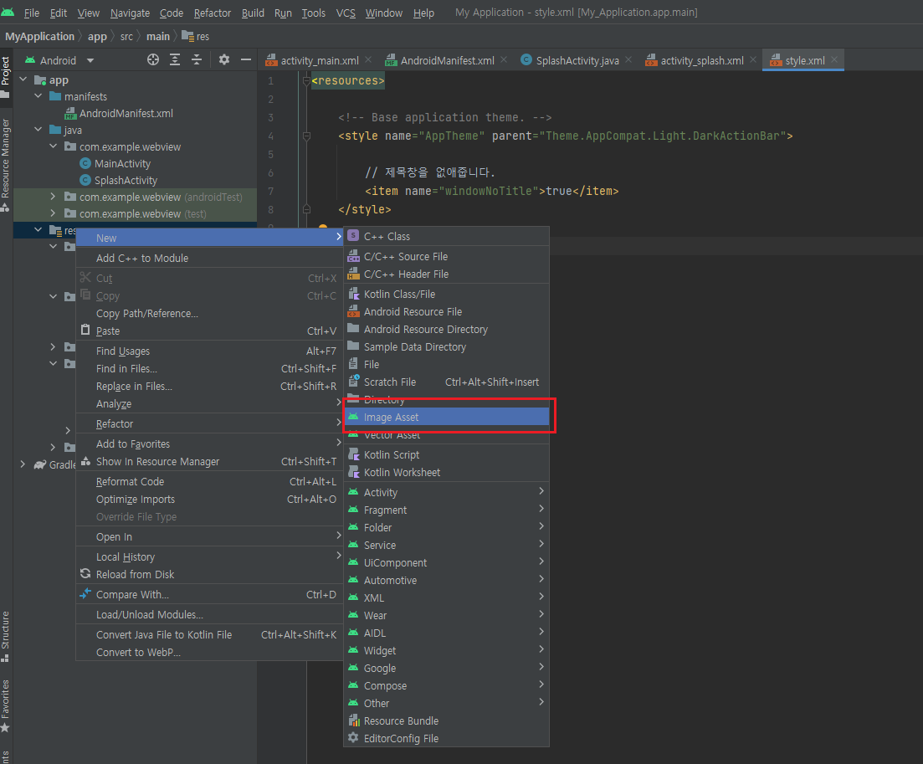The height and width of the screenshot is (764, 923).
Task: Select Sample Data Directory
Action: pyautogui.click(x=446, y=347)
